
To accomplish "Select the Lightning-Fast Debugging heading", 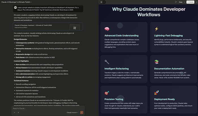I will click(168, 36).
